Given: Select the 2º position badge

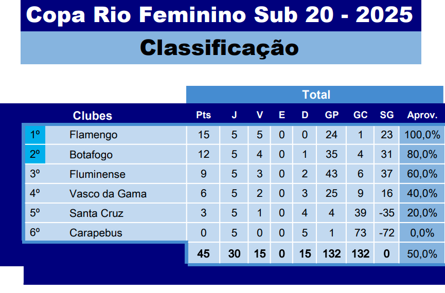Looking at the screenshot, I should (35, 154).
